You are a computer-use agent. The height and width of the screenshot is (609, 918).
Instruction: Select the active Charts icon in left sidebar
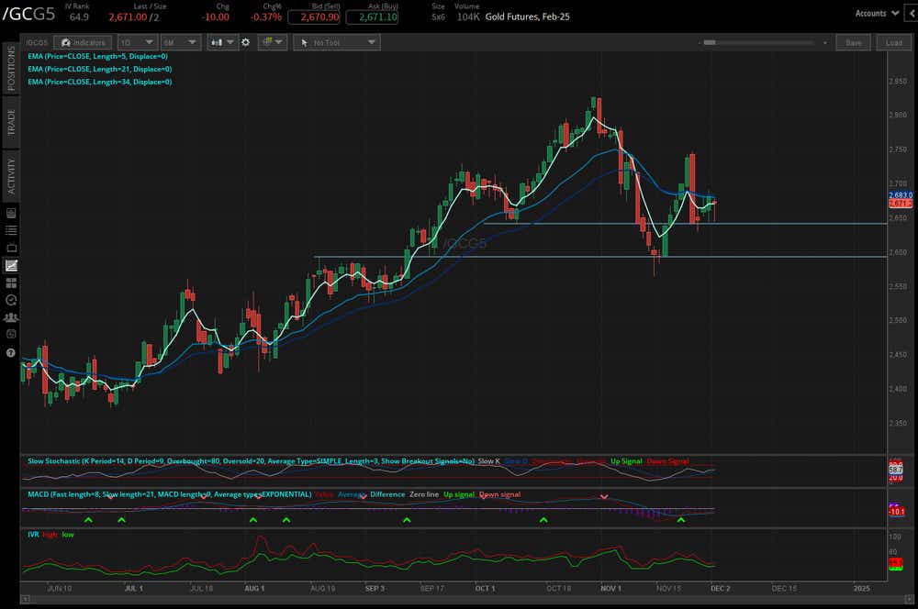click(x=11, y=264)
